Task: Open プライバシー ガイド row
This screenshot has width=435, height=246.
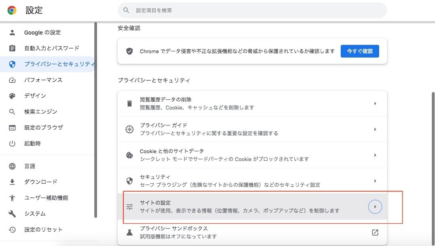Action: coord(252,129)
